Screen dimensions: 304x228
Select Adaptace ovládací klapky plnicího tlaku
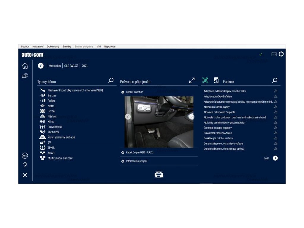(225, 91)
